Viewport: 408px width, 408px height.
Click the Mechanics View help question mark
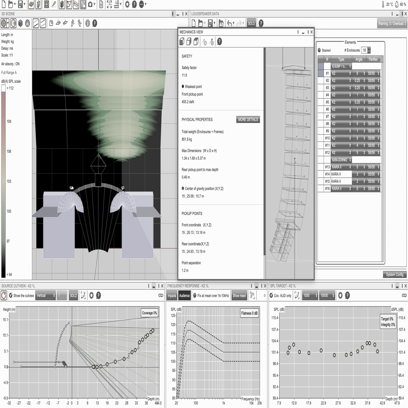click(219, 41)
